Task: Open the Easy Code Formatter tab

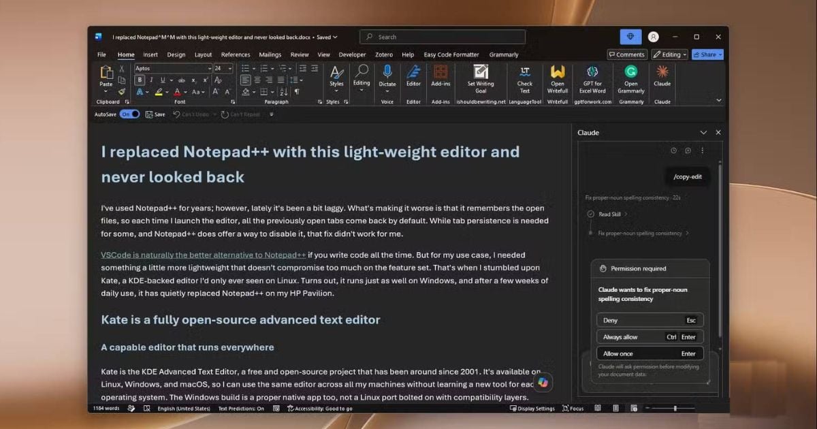Action: tap(451, 54)
